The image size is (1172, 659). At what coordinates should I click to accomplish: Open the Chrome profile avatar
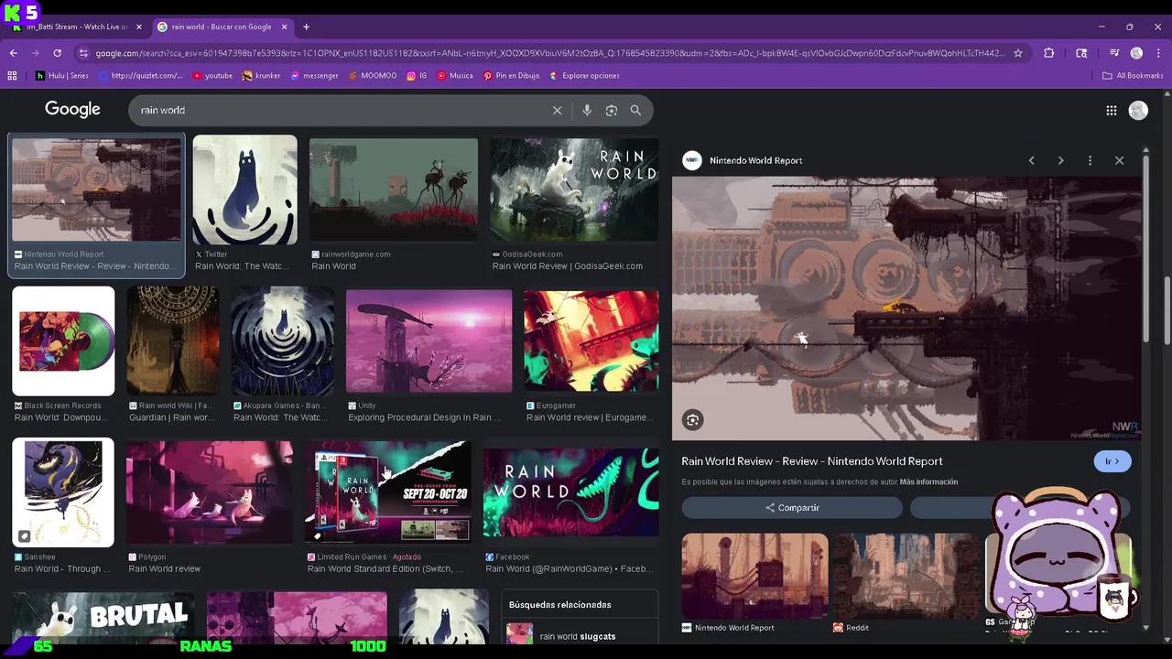point(1136,53)
